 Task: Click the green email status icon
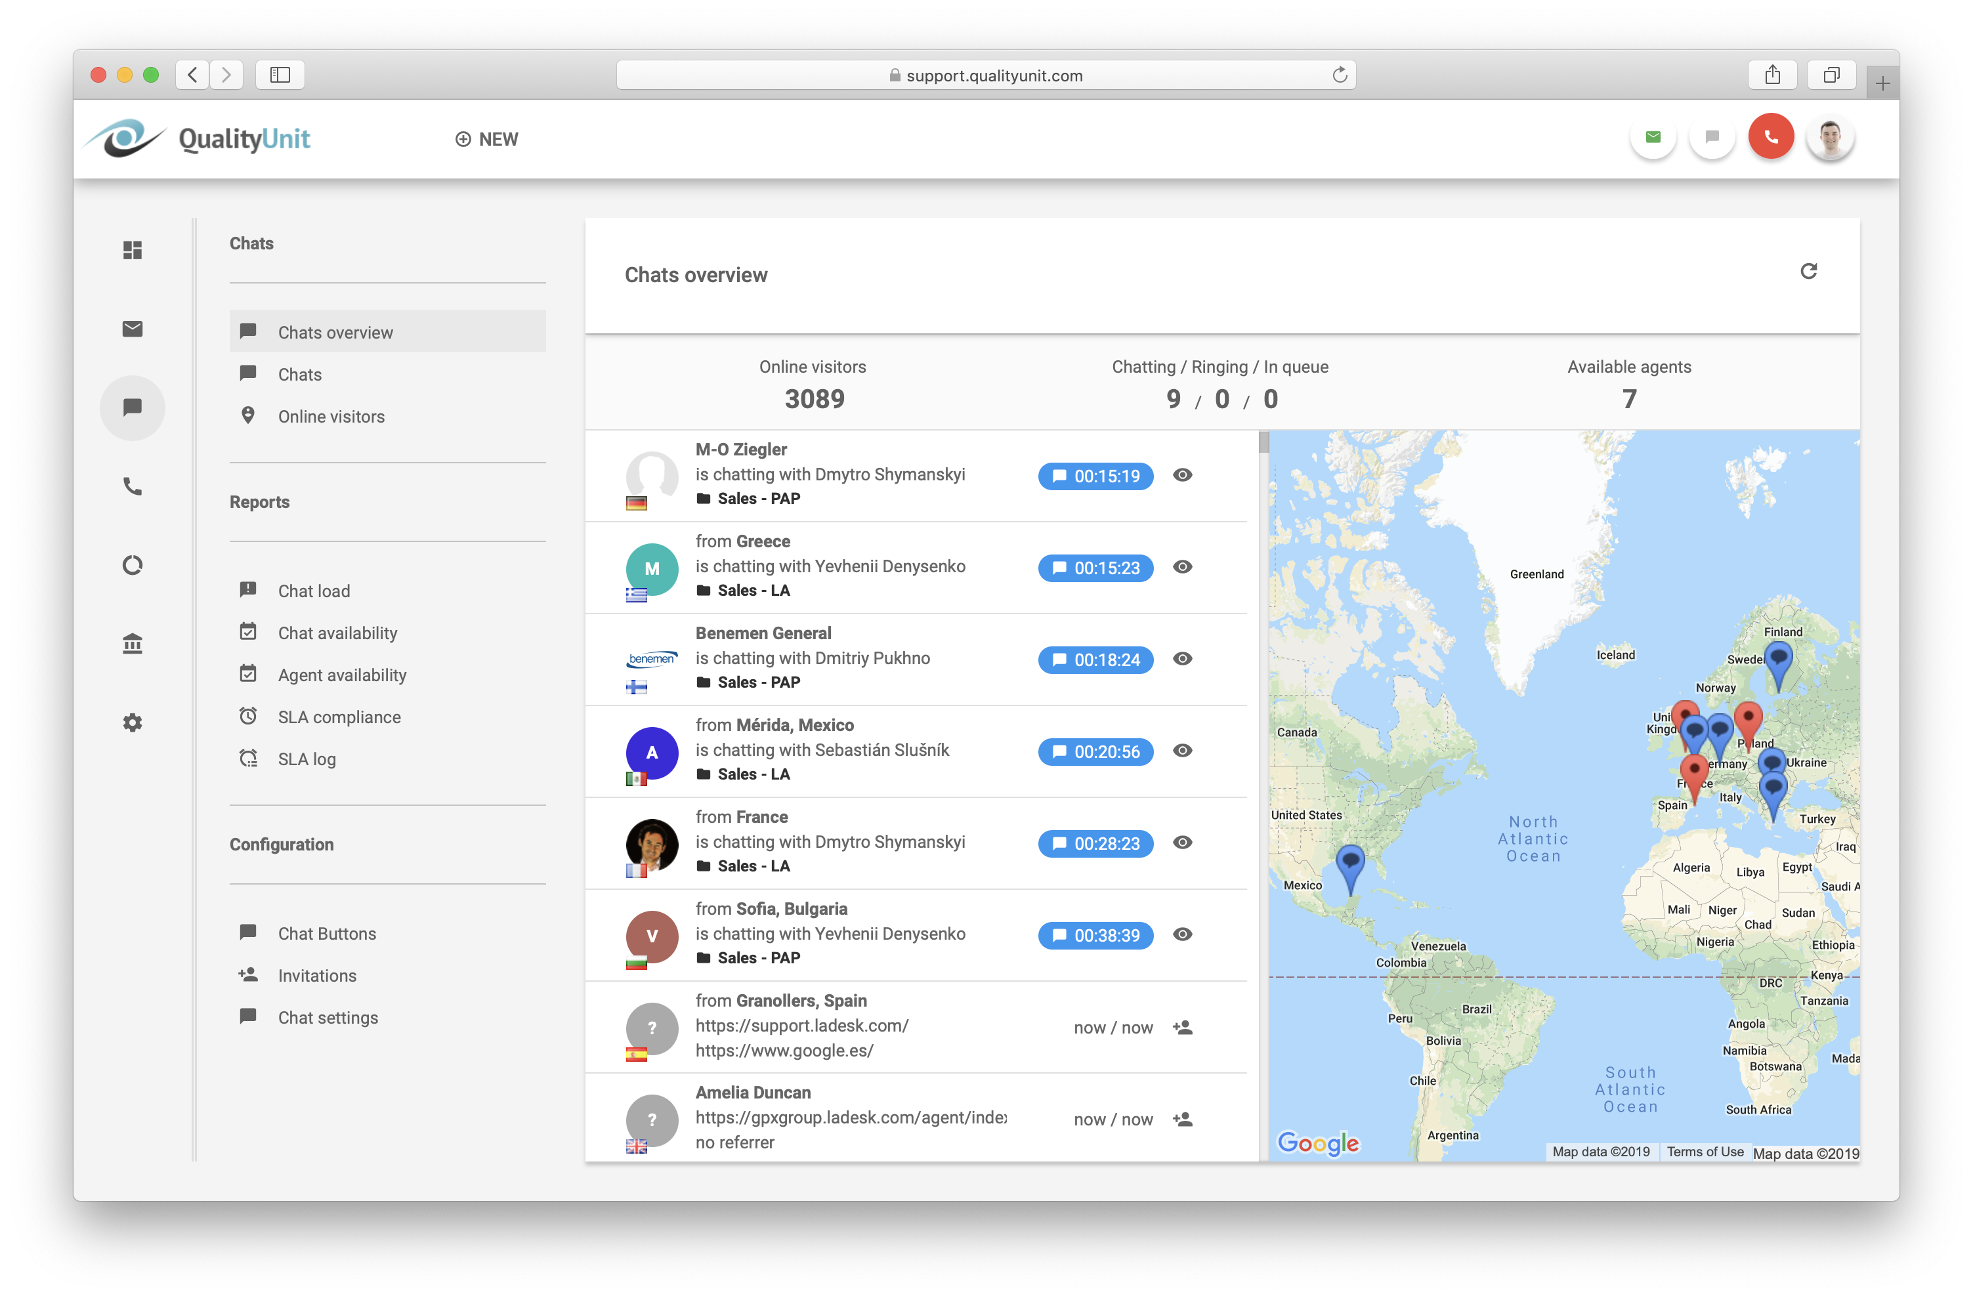click(1652, 136)
